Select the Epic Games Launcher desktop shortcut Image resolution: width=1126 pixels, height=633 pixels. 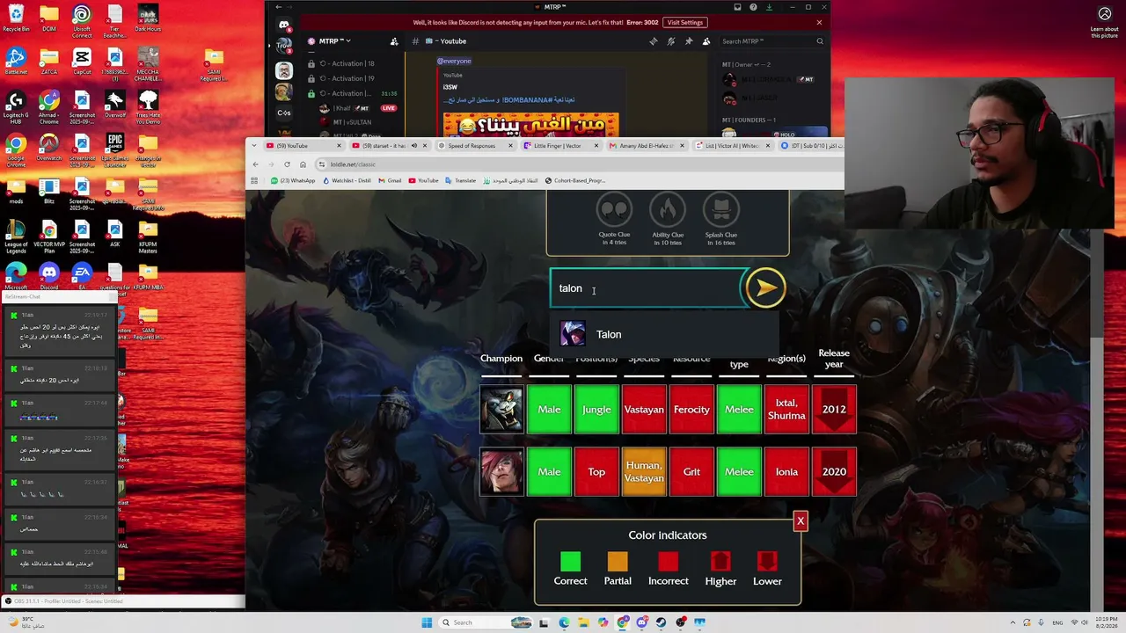point(114,150)
